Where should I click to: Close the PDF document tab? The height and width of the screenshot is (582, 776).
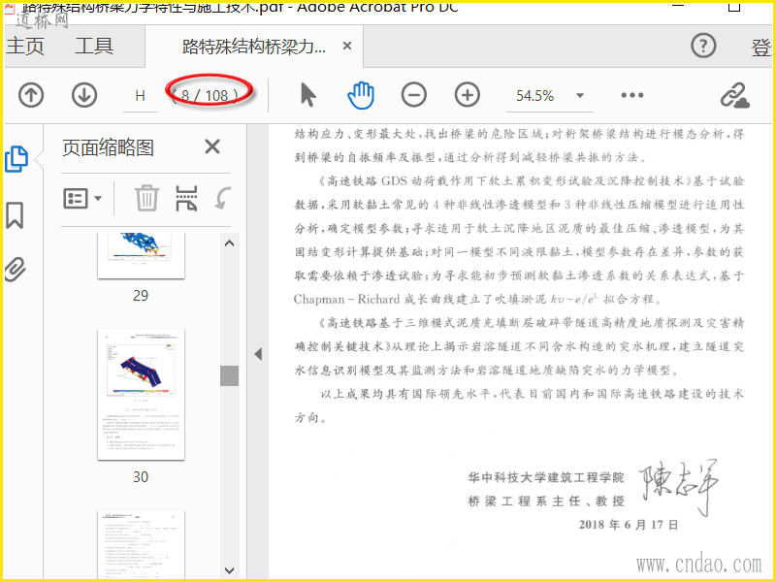pos(347,46)
